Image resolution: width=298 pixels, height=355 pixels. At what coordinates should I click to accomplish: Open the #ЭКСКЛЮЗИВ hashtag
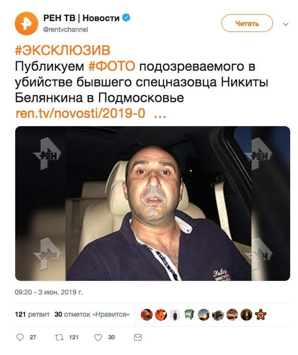click(x=62, y=50)
